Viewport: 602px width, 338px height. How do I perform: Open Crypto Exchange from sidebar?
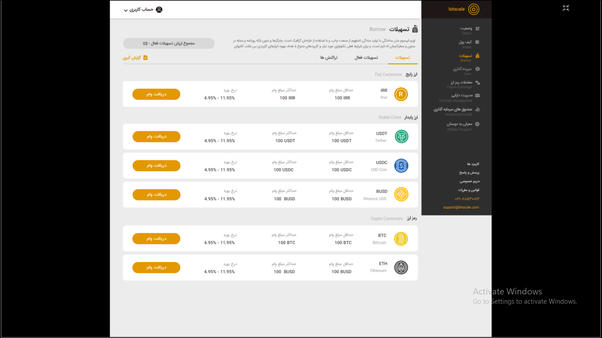[461, 84]
